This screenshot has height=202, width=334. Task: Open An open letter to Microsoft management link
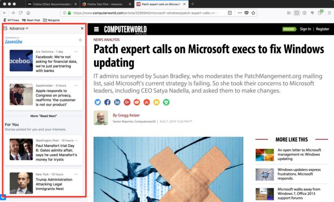click(299, 154)
